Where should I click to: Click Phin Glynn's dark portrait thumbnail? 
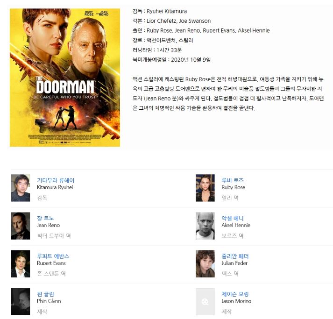(x=21, y=302)
